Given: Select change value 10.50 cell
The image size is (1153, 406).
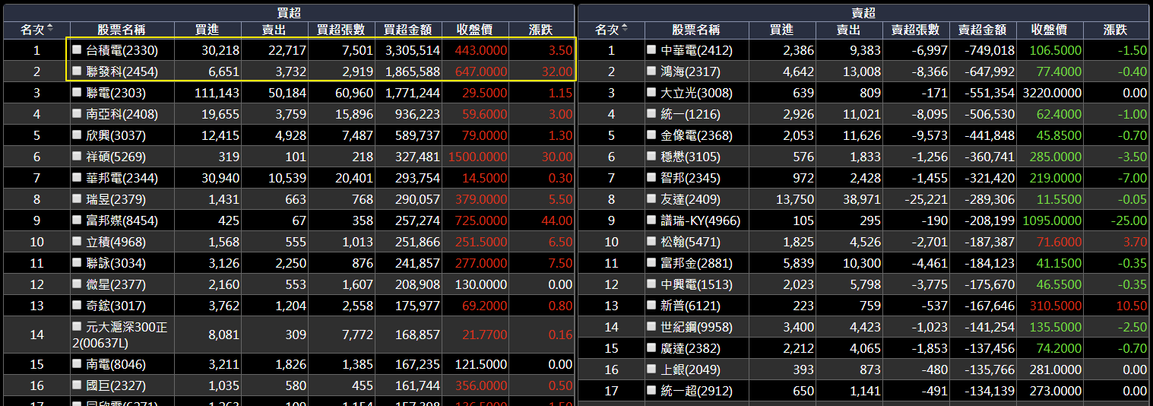Looking at the screenshot, I should [x=1116, y=306].
